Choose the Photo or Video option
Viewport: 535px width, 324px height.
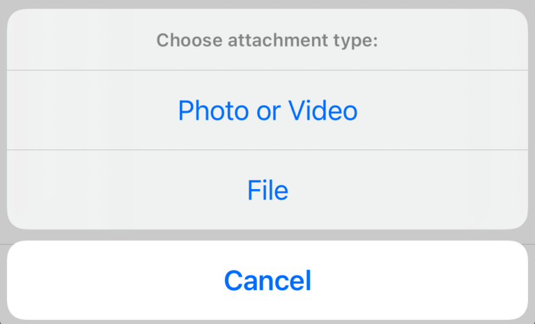[x=267, y=111]
